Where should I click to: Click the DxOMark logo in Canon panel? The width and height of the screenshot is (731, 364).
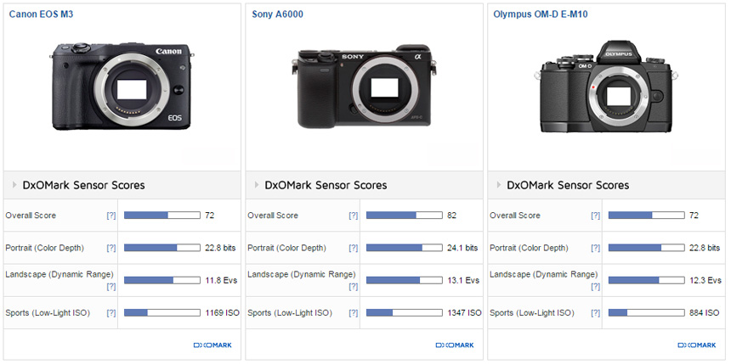(212, 345)
